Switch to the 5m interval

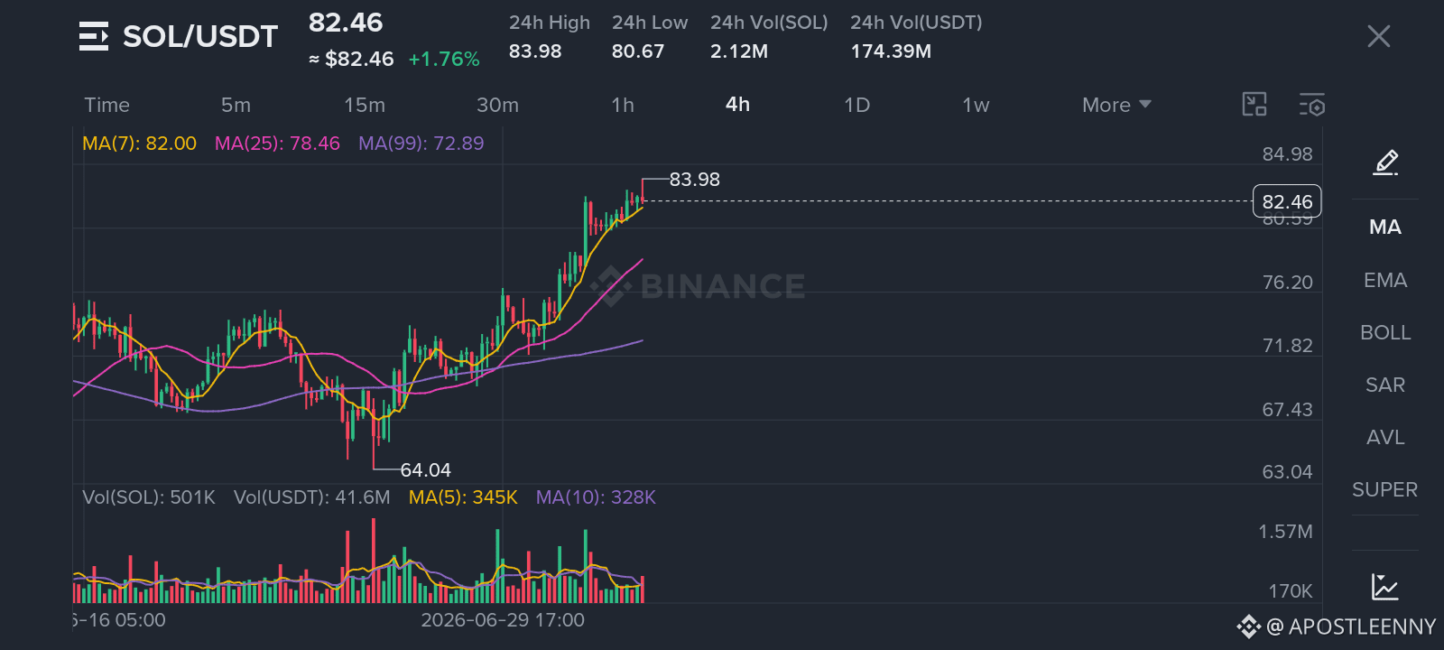tap(236, 105)
